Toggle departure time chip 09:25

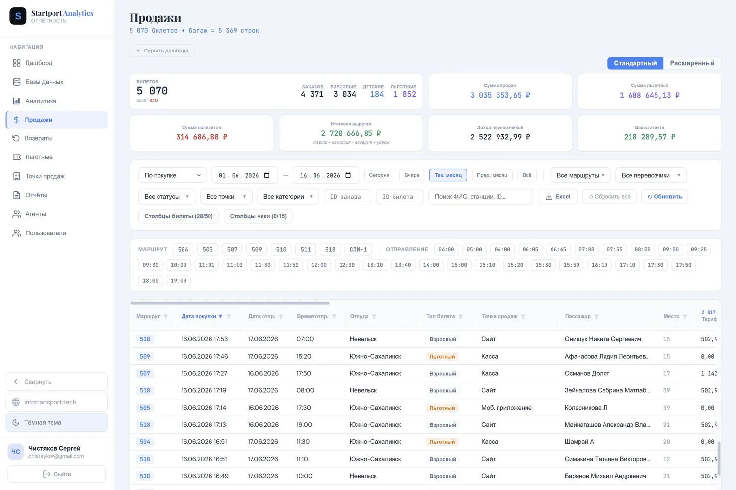click(699, 249)
